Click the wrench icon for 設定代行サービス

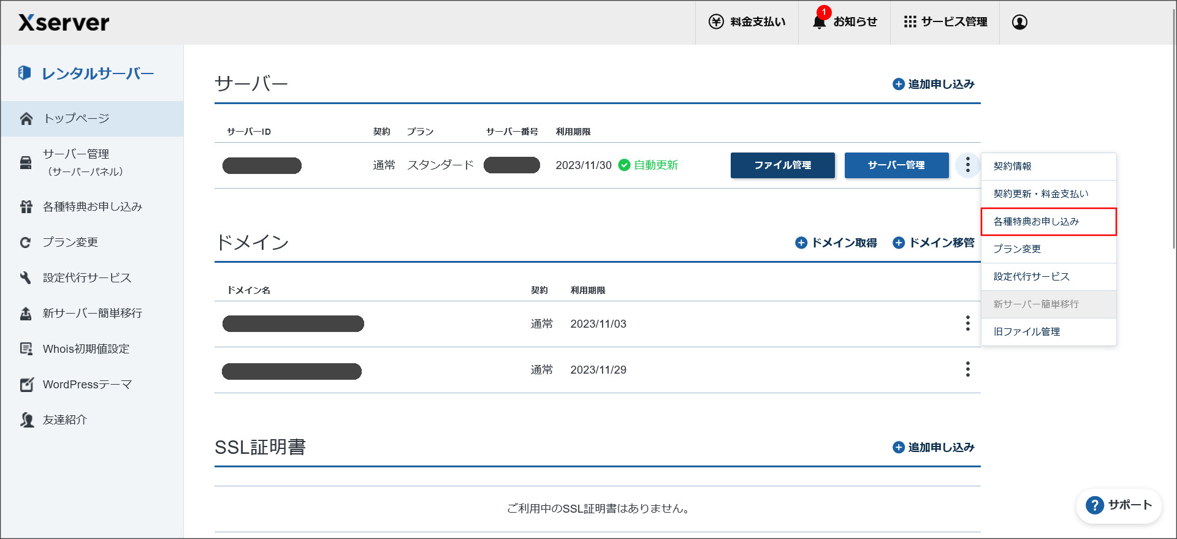pyautogui.click(x=26, y=278)
